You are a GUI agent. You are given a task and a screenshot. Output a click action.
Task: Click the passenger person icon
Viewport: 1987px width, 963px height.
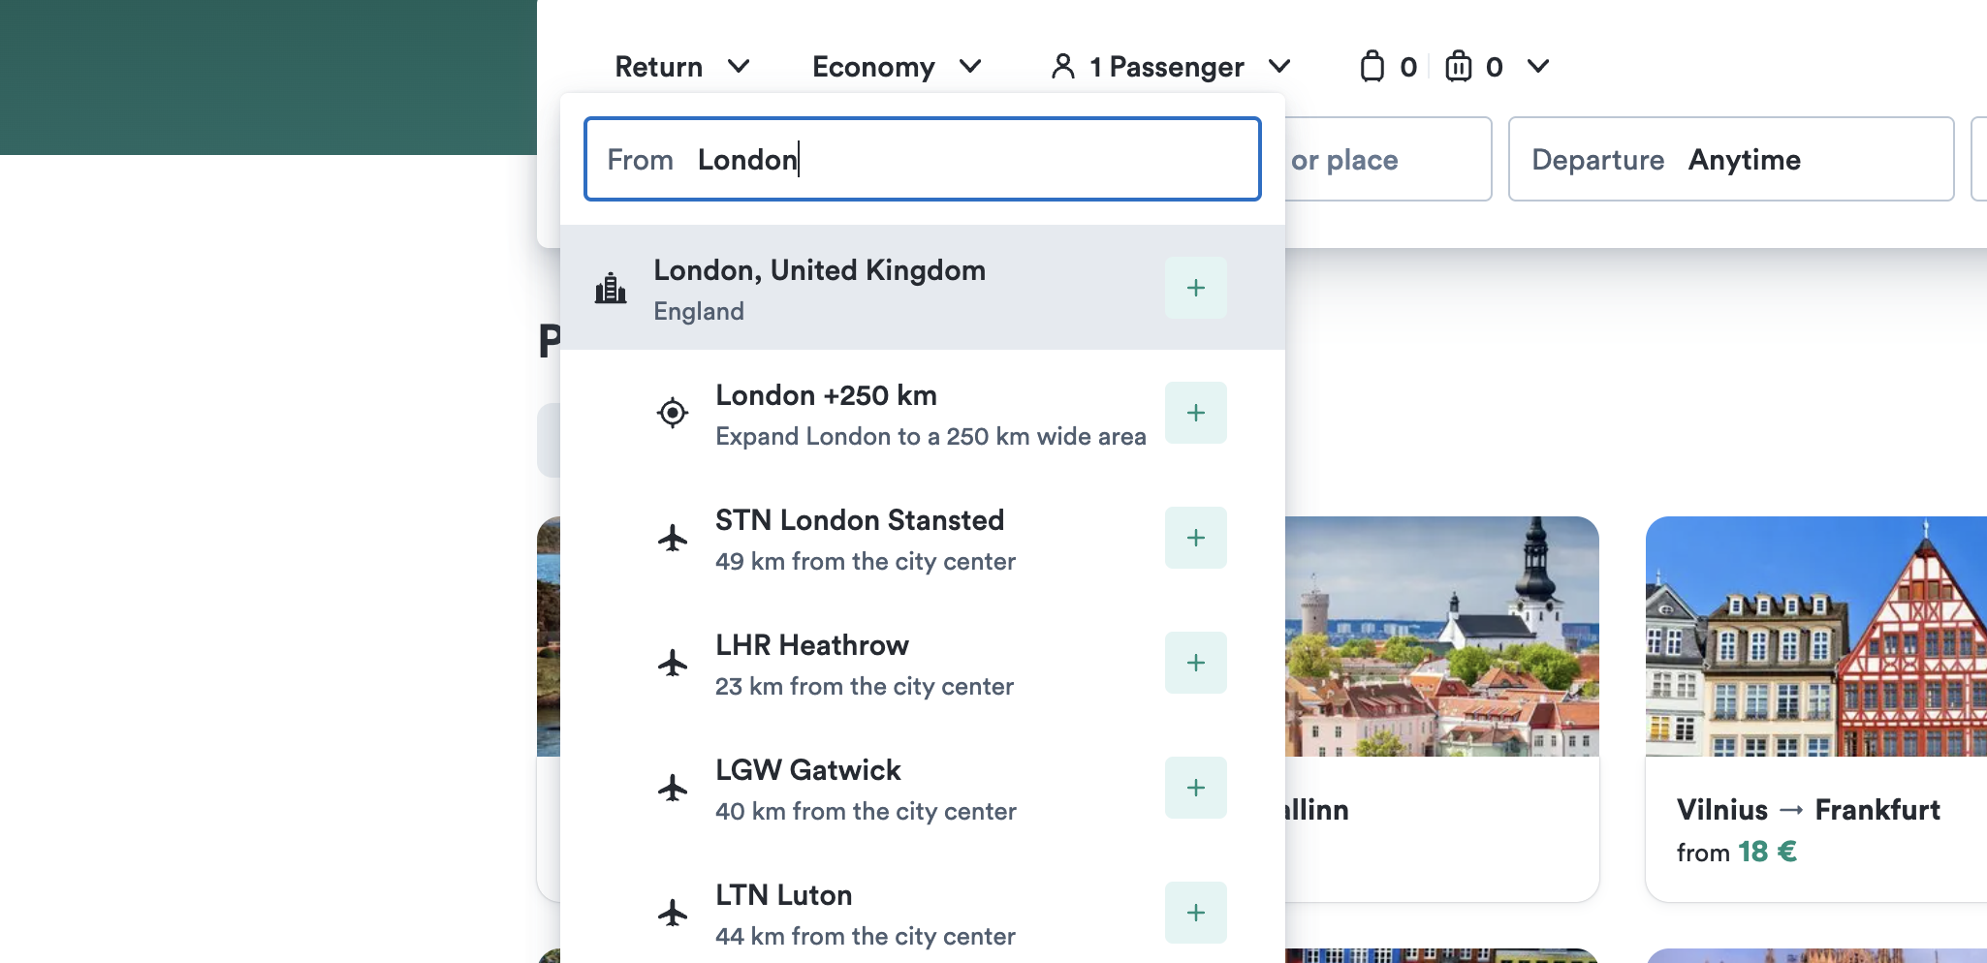click(1062, 66)
